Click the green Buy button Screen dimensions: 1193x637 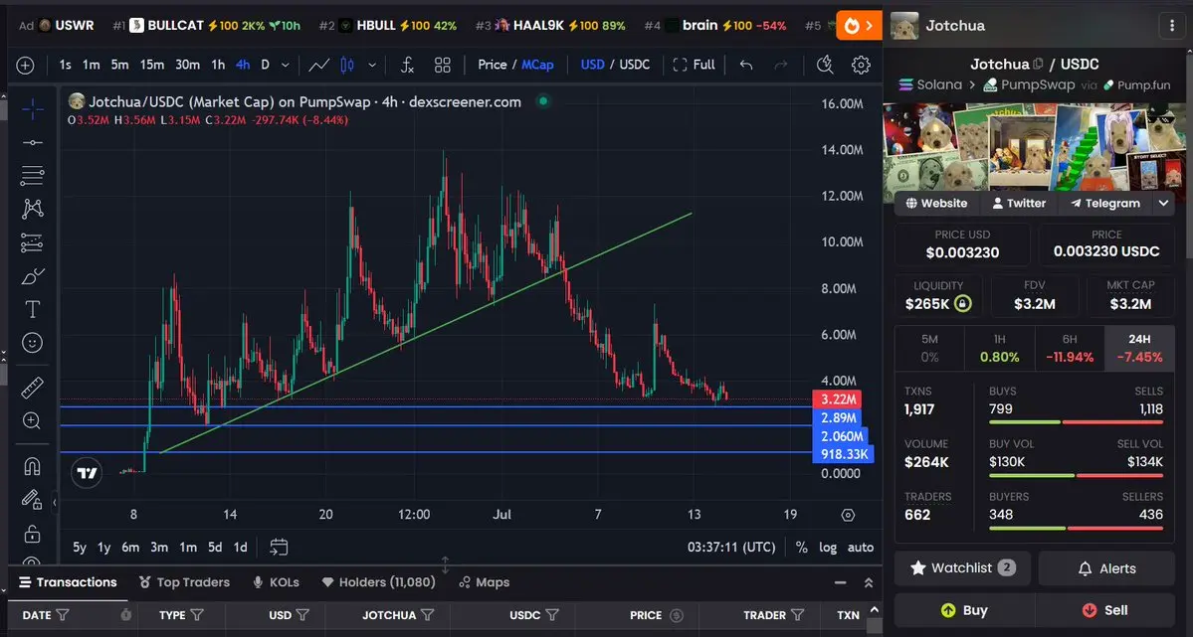[x=964, y=610]
